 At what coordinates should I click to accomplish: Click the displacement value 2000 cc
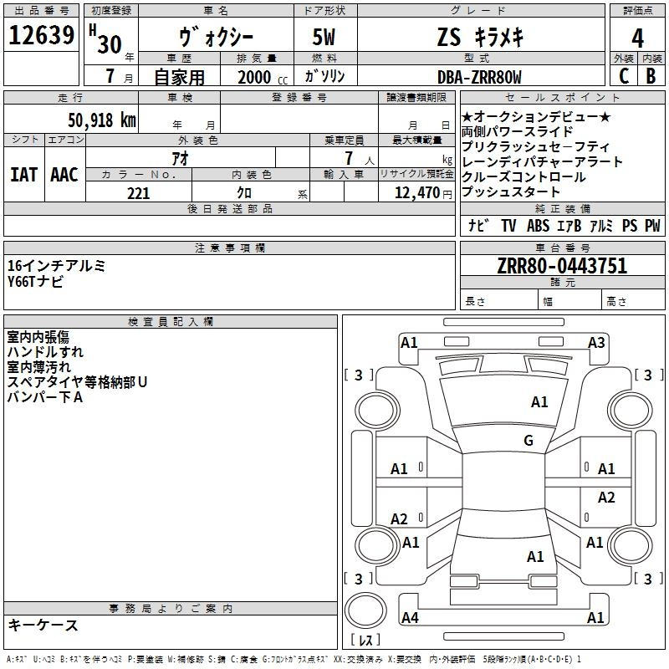263,77
